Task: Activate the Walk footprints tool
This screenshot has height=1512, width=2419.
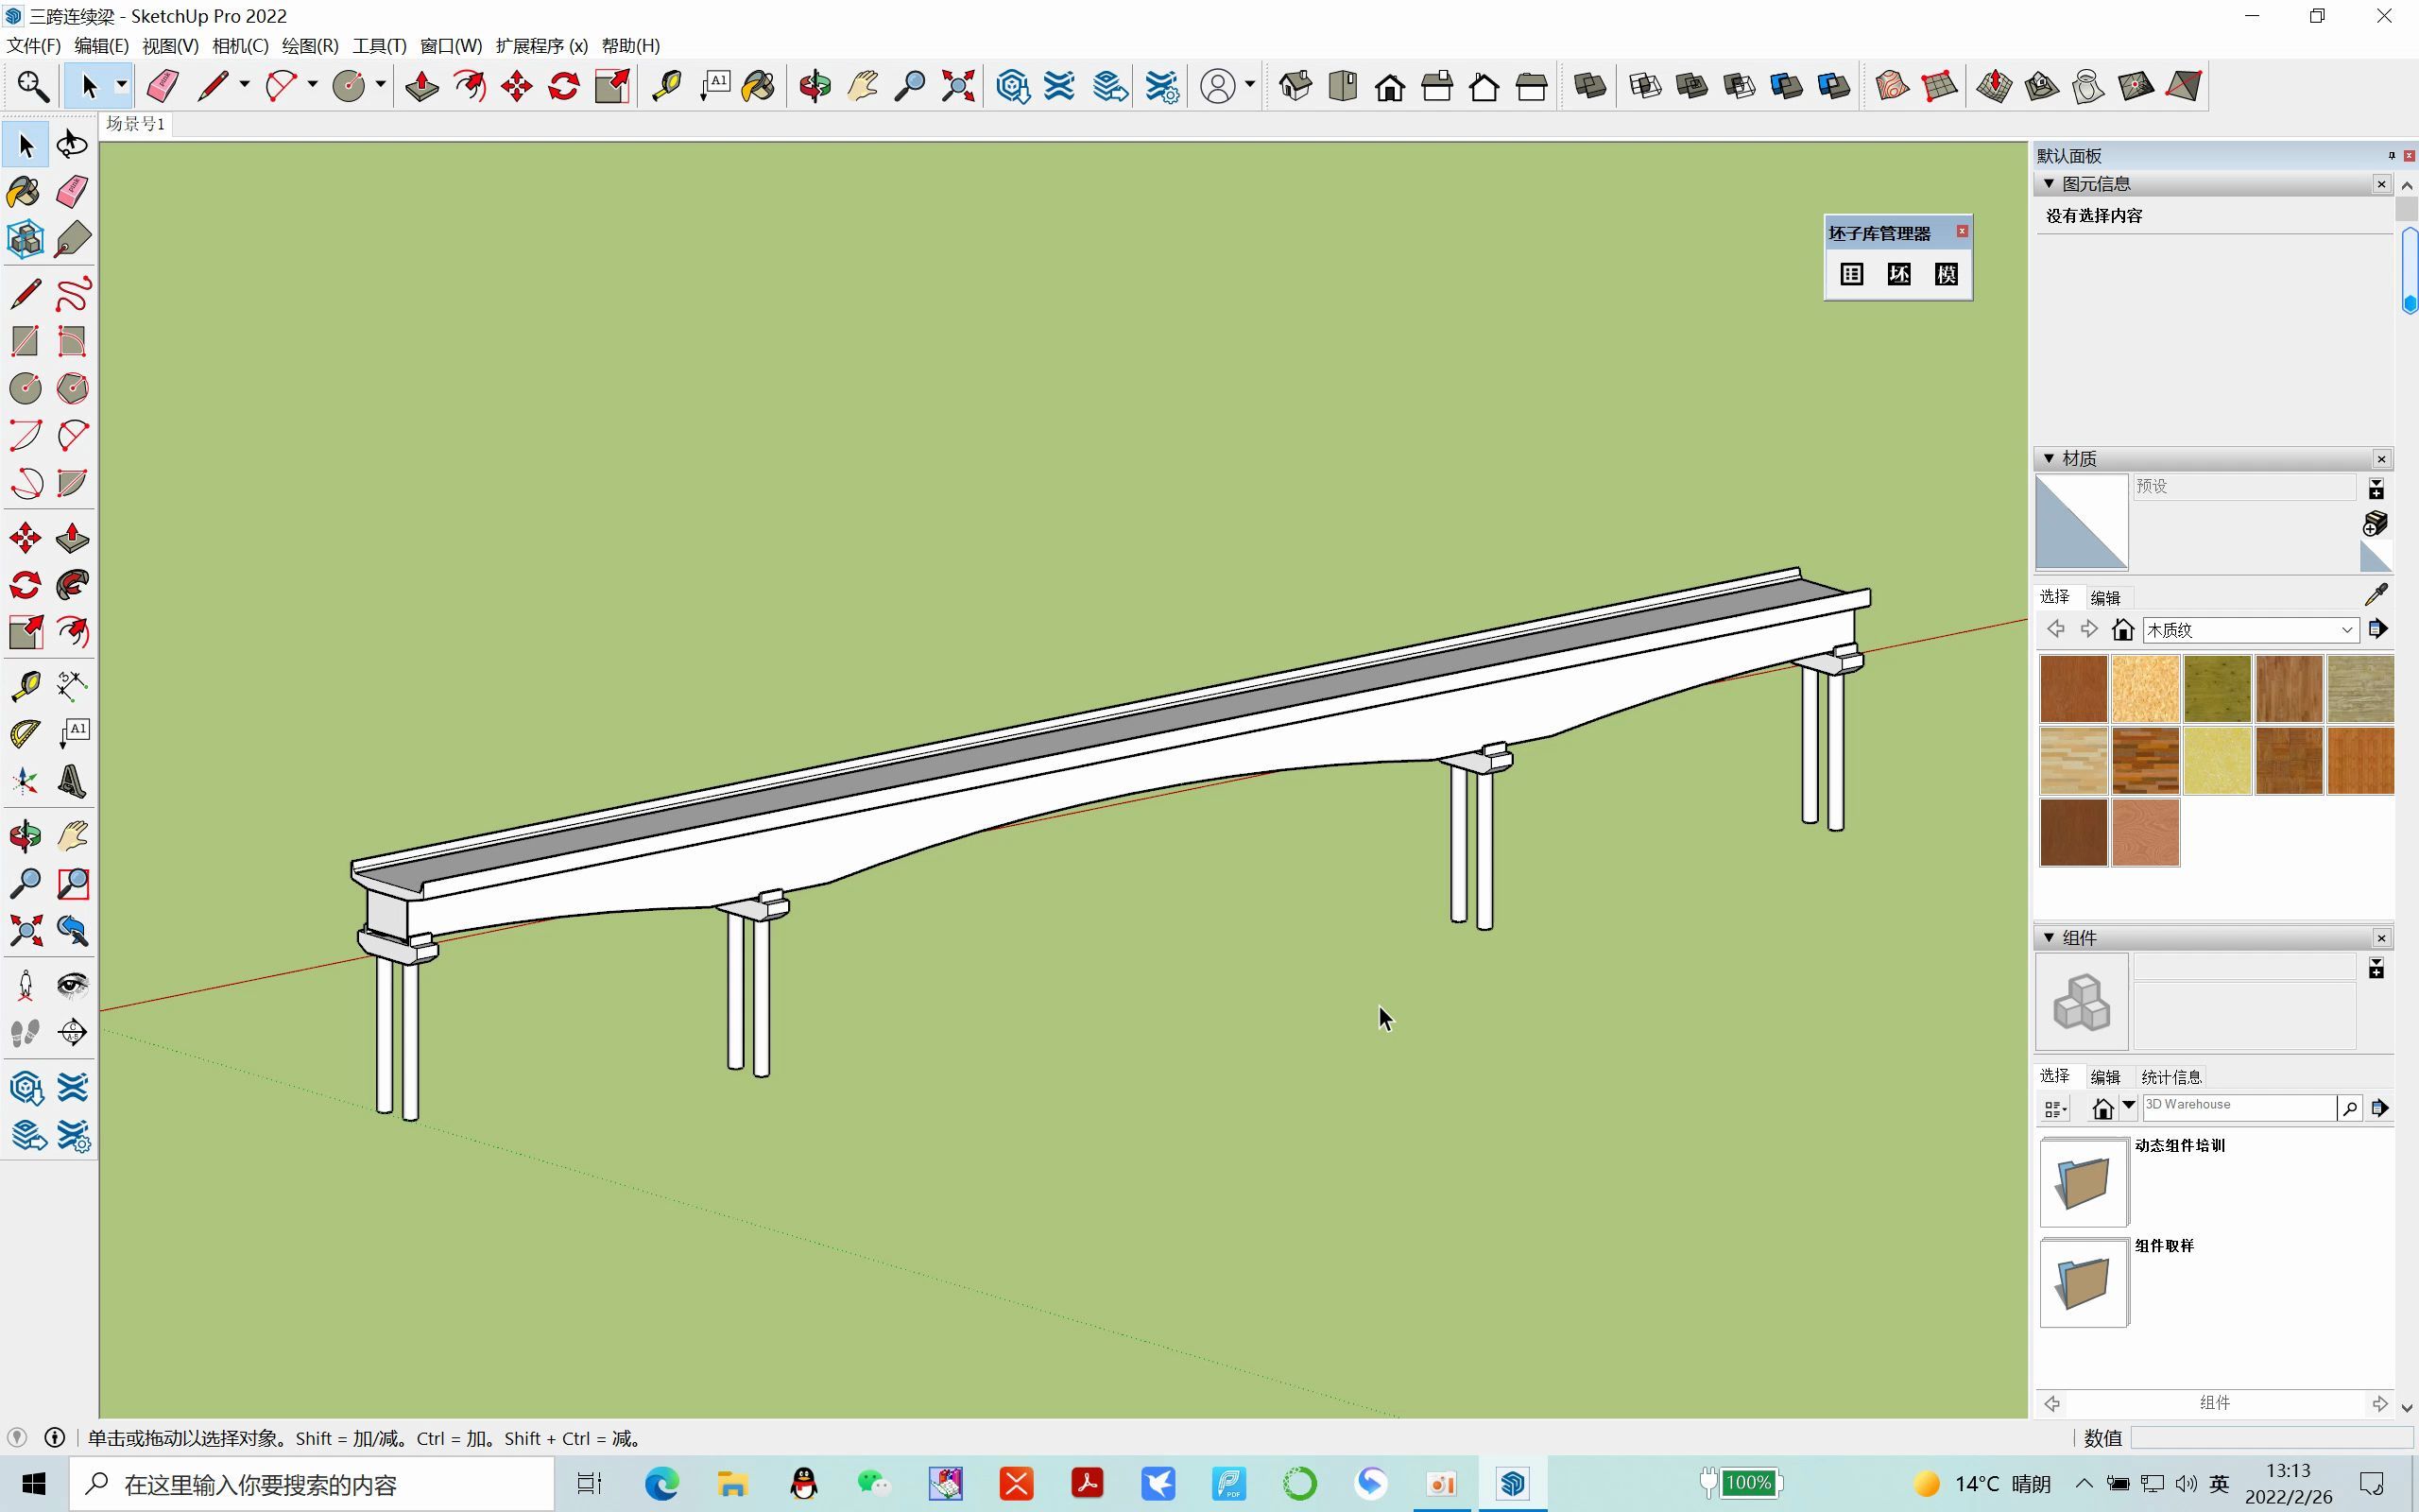Action: tap(25, 1032)
